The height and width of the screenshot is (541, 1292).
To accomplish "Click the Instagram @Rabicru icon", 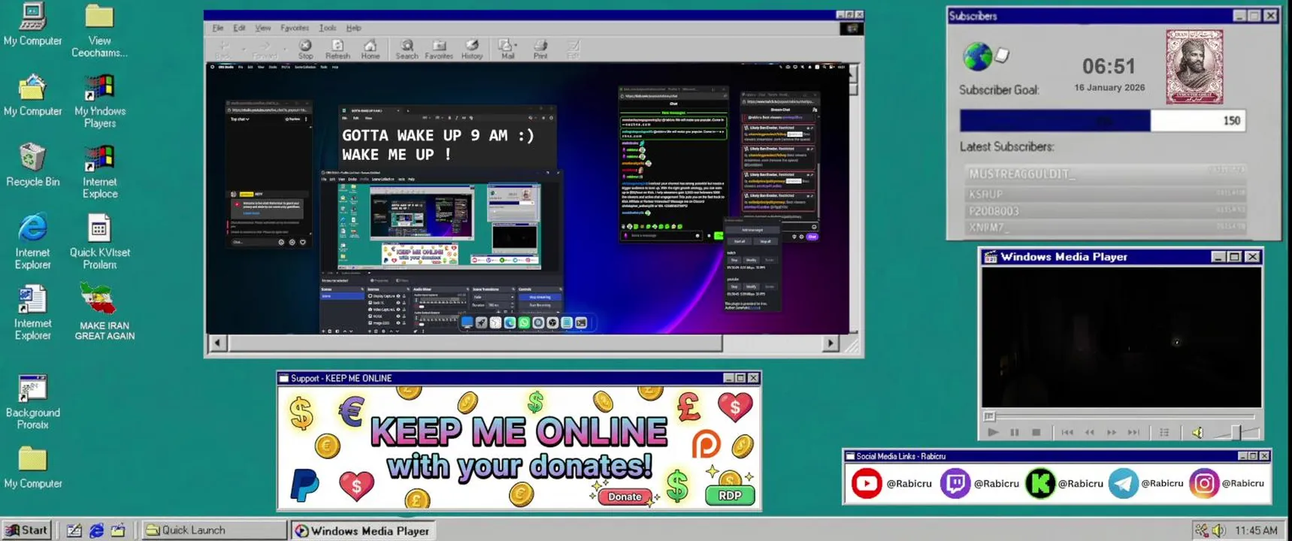I will pos(1203,484).
